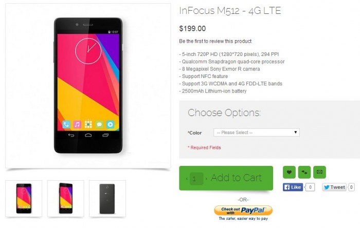
Task: Click the InFocus M512 product title
Action: [230, 11]
